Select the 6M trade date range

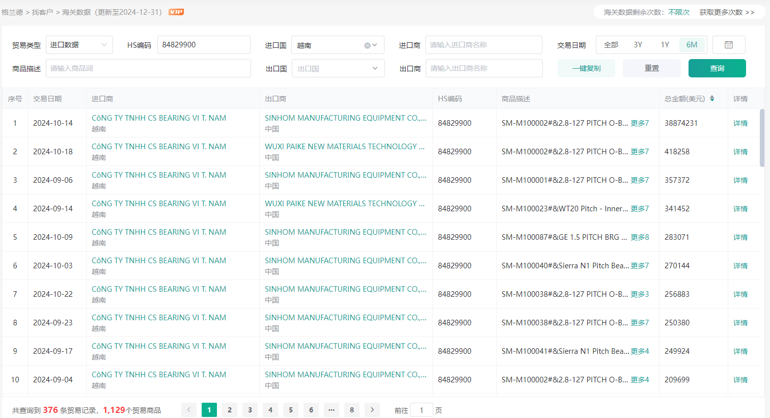[x=692, y=45]
